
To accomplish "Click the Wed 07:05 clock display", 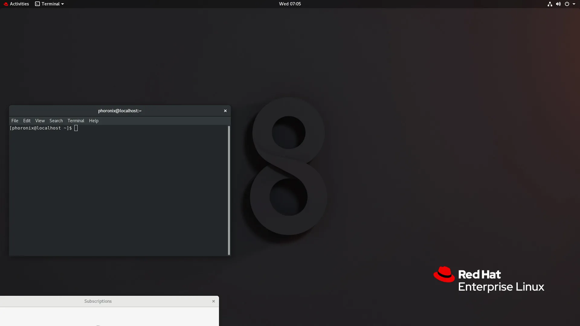I will (290, 4).
